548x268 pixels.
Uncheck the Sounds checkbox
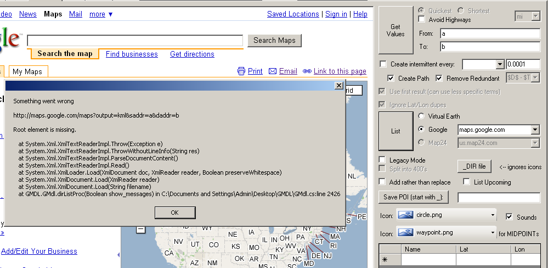[x=510, y=217]
